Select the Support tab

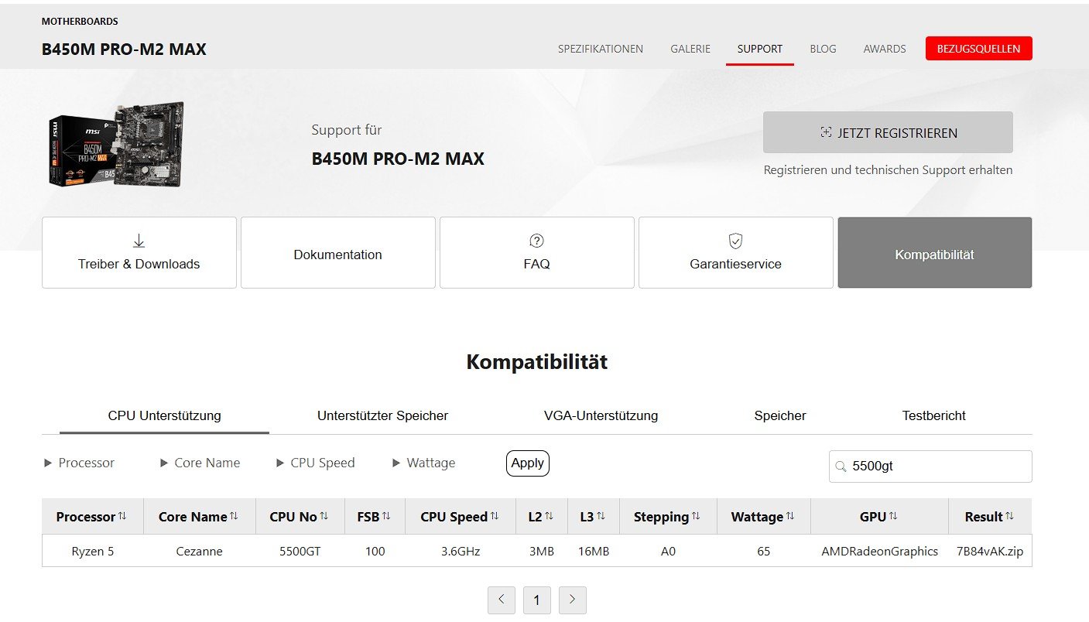(760, 49)
